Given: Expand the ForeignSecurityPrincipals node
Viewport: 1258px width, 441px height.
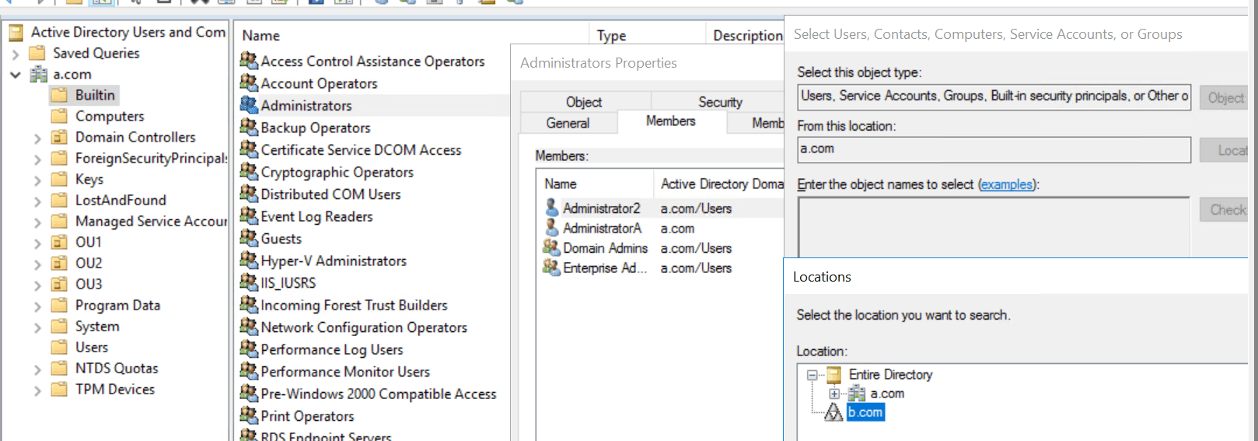Looking at the screenshot, I should tap(37, 159).
